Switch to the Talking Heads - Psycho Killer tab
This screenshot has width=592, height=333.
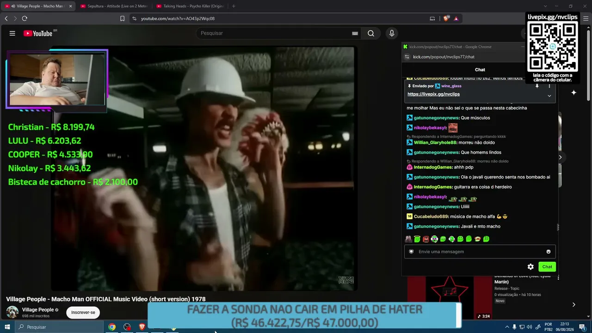190,6
